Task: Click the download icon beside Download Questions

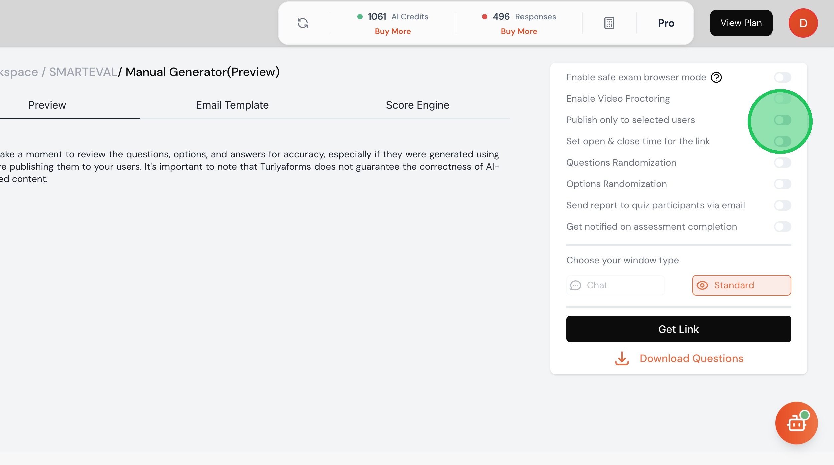Action: [622, 358]
